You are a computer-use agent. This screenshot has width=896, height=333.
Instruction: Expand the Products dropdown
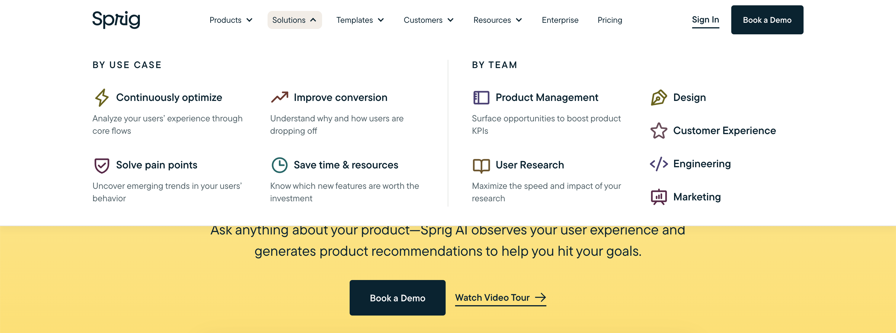coord(231,20)
